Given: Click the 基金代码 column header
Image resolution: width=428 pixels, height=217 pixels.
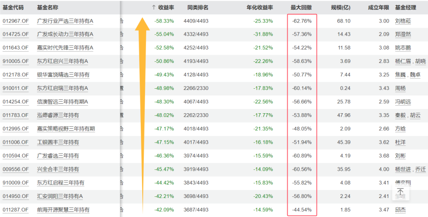Looking at the screenshot, I should point(13,8).
